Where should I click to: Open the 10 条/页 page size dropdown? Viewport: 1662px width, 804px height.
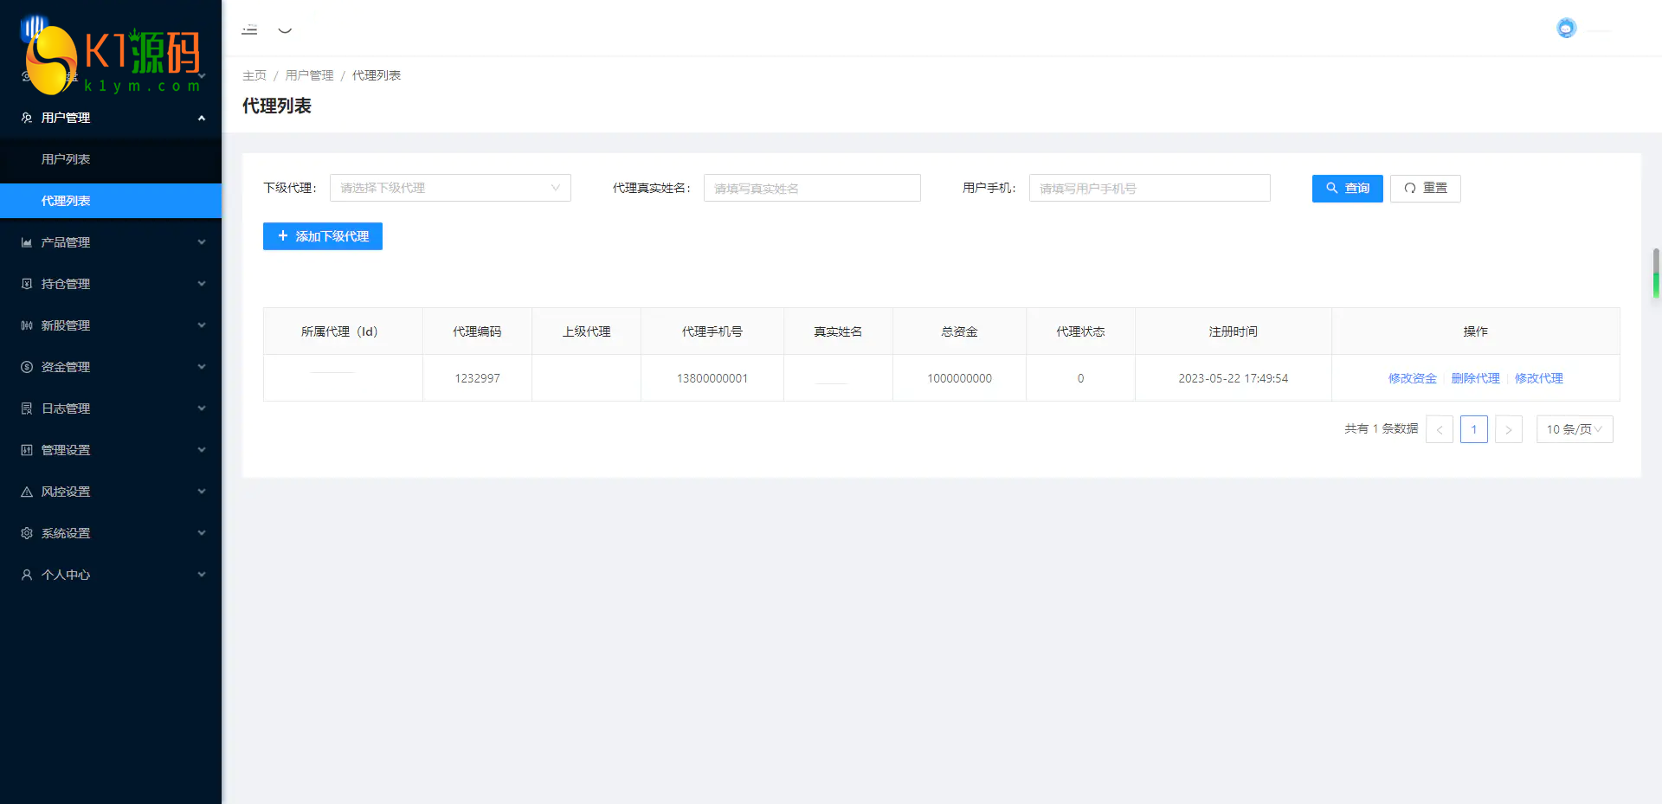click(x=1574, y=429)
